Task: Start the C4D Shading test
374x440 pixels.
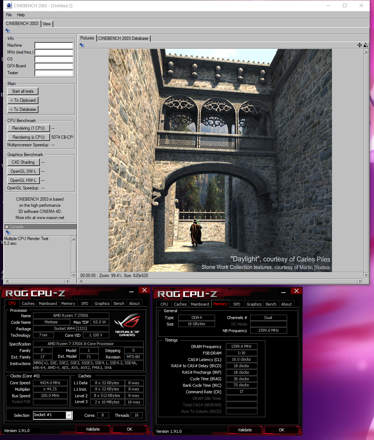Action: point(23,162)
